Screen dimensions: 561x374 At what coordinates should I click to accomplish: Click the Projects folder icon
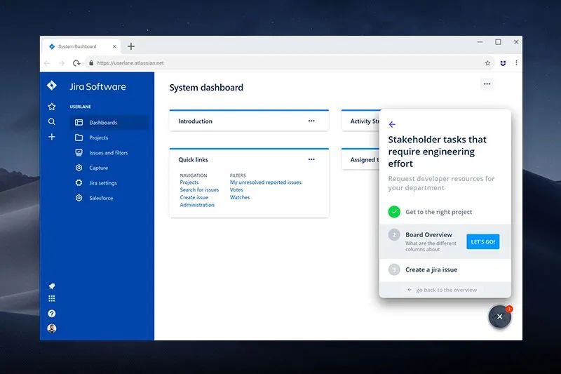click(x=79, y=138)
